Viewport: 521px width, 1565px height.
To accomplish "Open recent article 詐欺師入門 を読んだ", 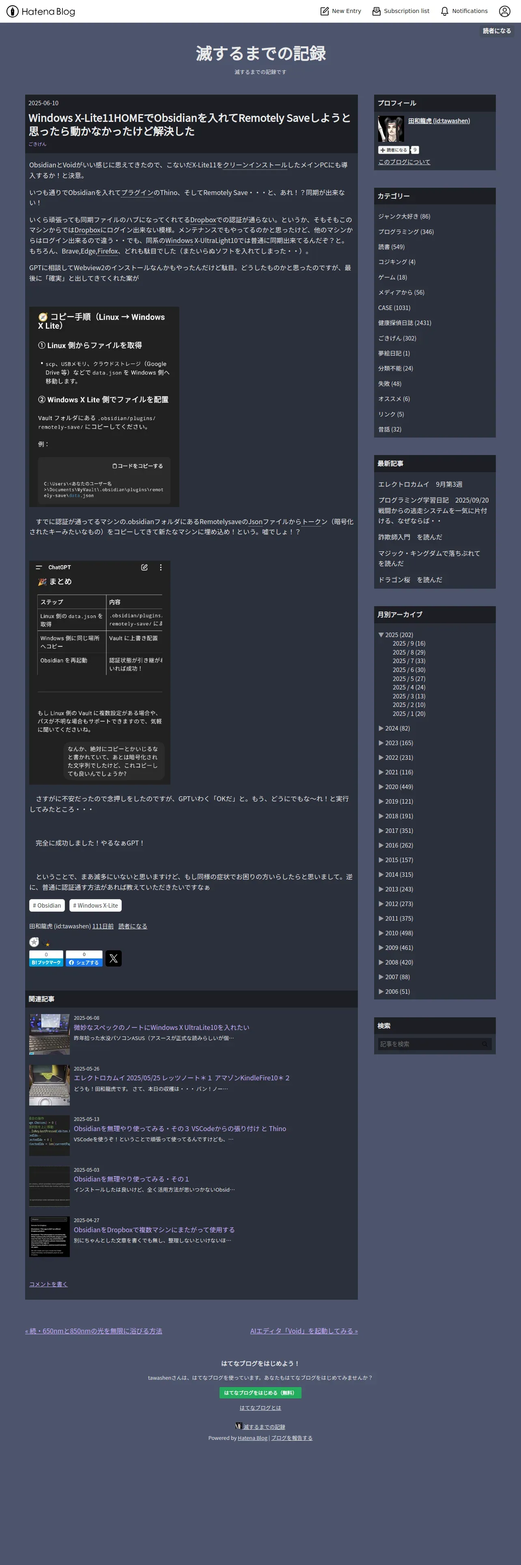I will 410,537.
